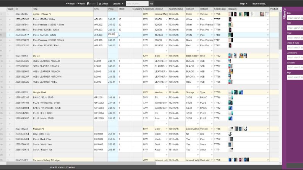The height and width of the screenshot is (170, 303).
Task: Open Option3 dropdown in APL002 row
Action: point(198,25)
